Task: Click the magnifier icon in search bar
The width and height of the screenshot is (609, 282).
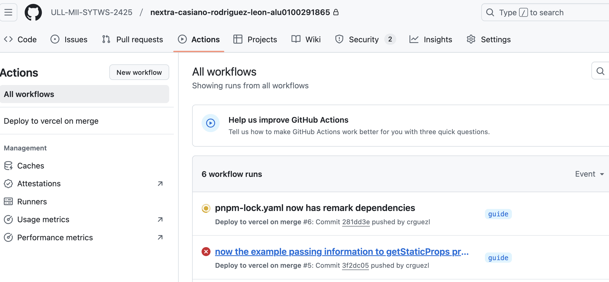Action: (x=490, y=12)
